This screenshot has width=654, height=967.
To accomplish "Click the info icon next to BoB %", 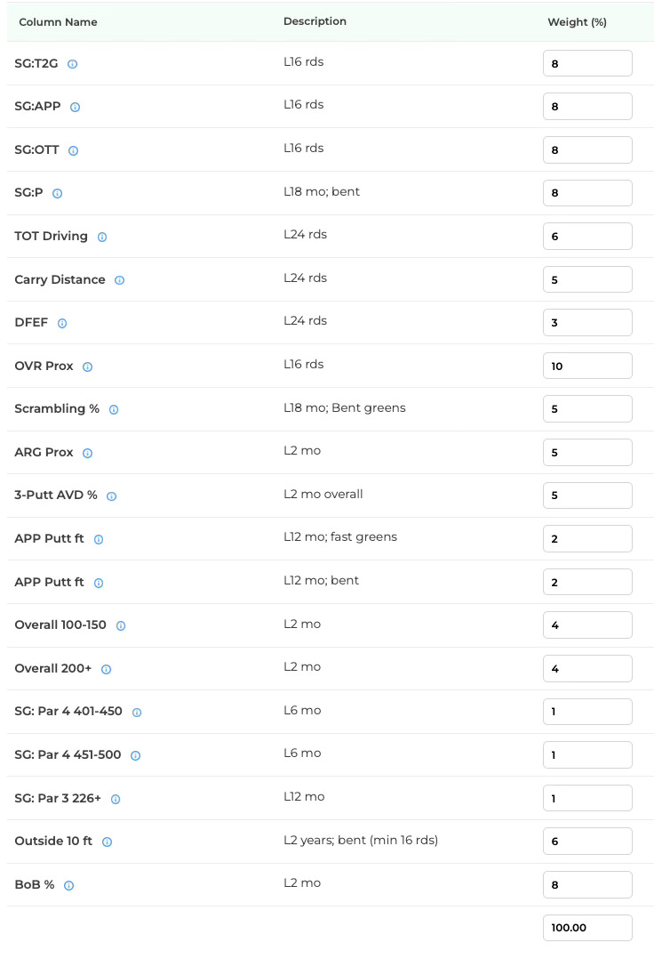I will [69, 885].
